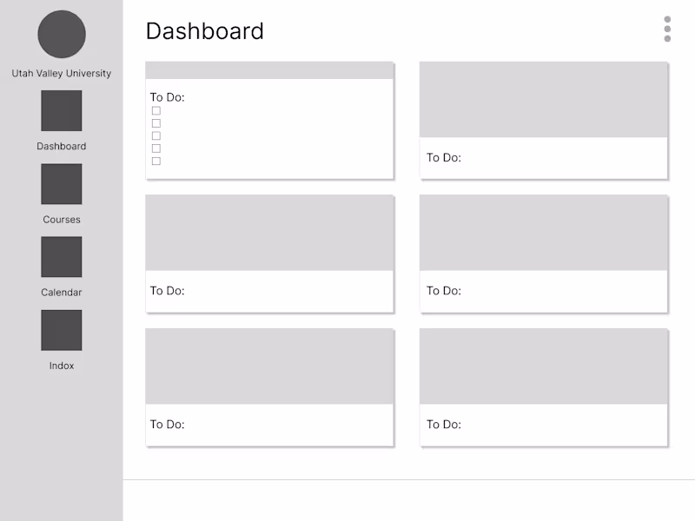Click the Courses label in sidebar

(x=62, y=220)
